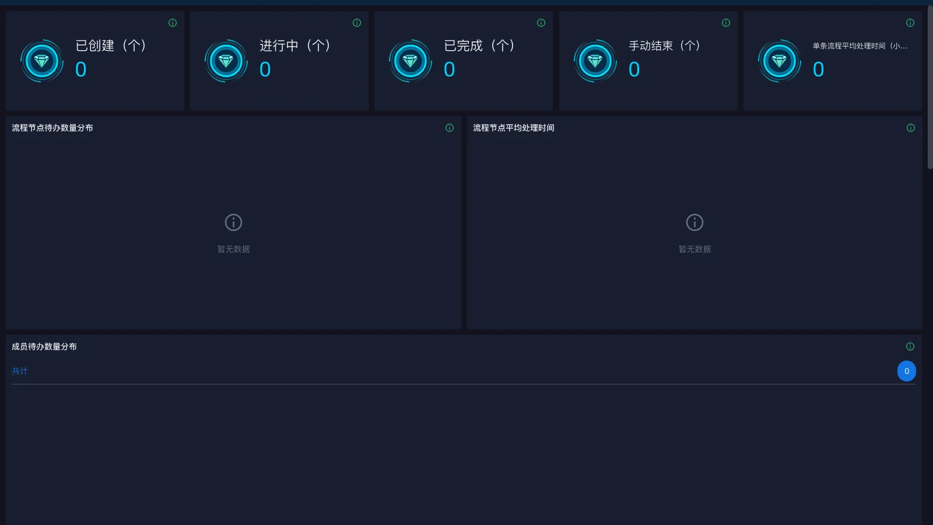This screenshot has height=525, width=933.
Task: Click gem icon on 单条流程平均处理时间 card
Action: (x=779, y=60)
